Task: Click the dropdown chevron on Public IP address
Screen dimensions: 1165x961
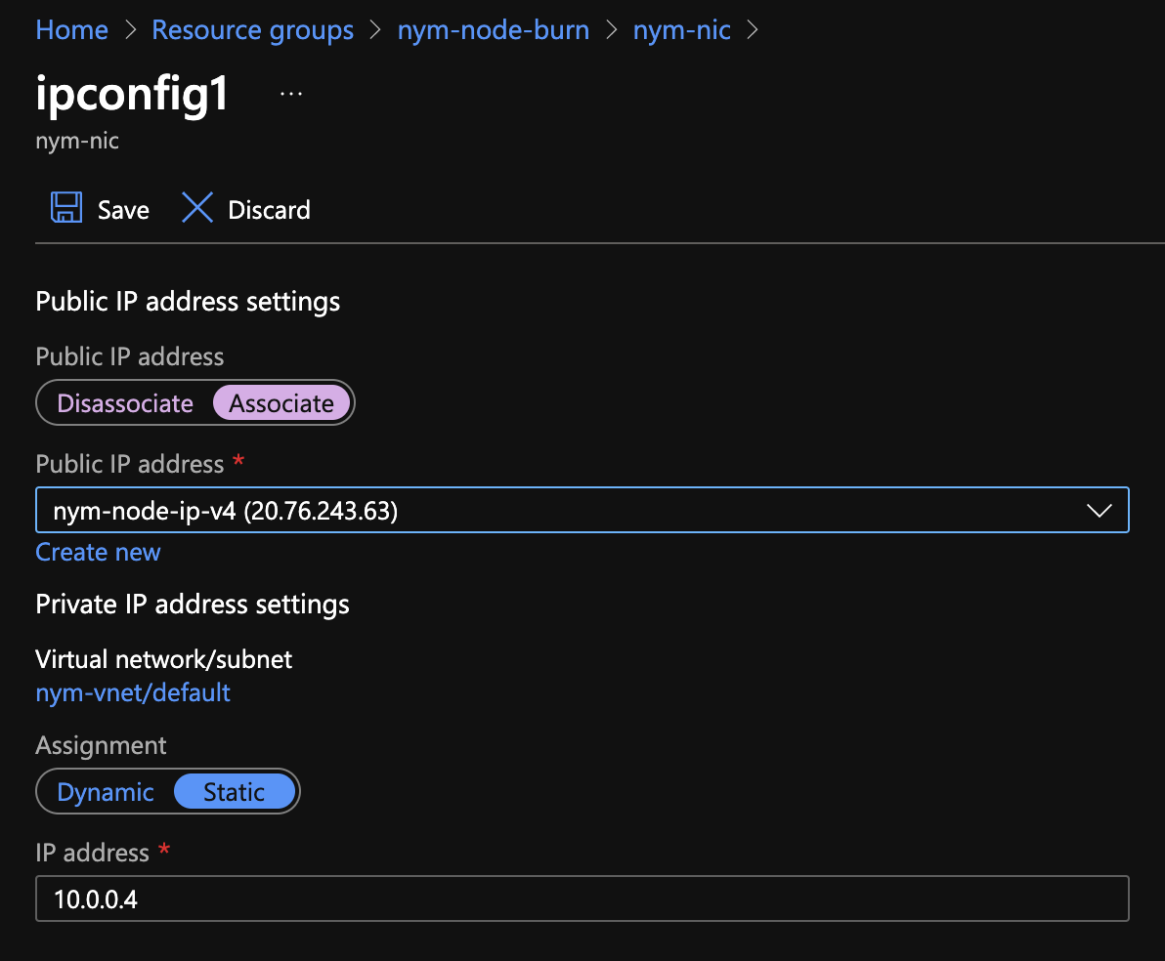Action: point(1099,509)
